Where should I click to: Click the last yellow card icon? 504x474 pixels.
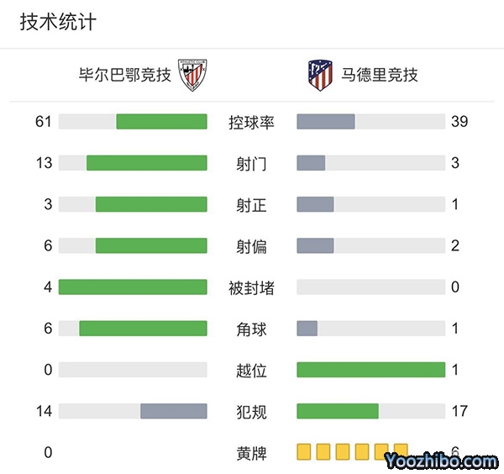tap(401, 452)
